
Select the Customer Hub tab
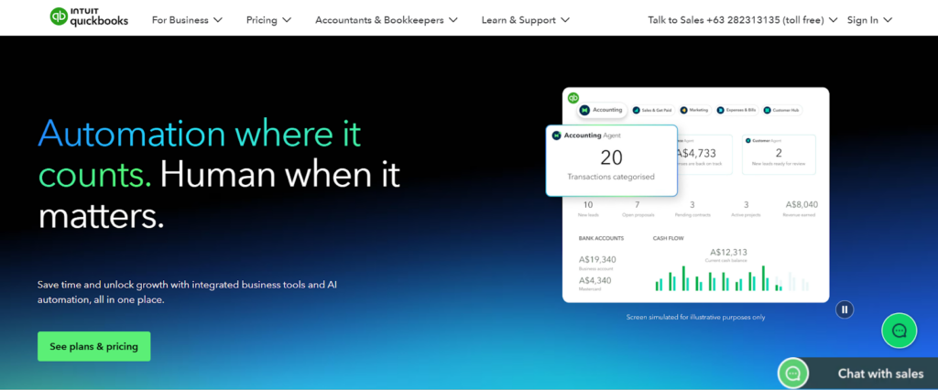tap(781, 110)
